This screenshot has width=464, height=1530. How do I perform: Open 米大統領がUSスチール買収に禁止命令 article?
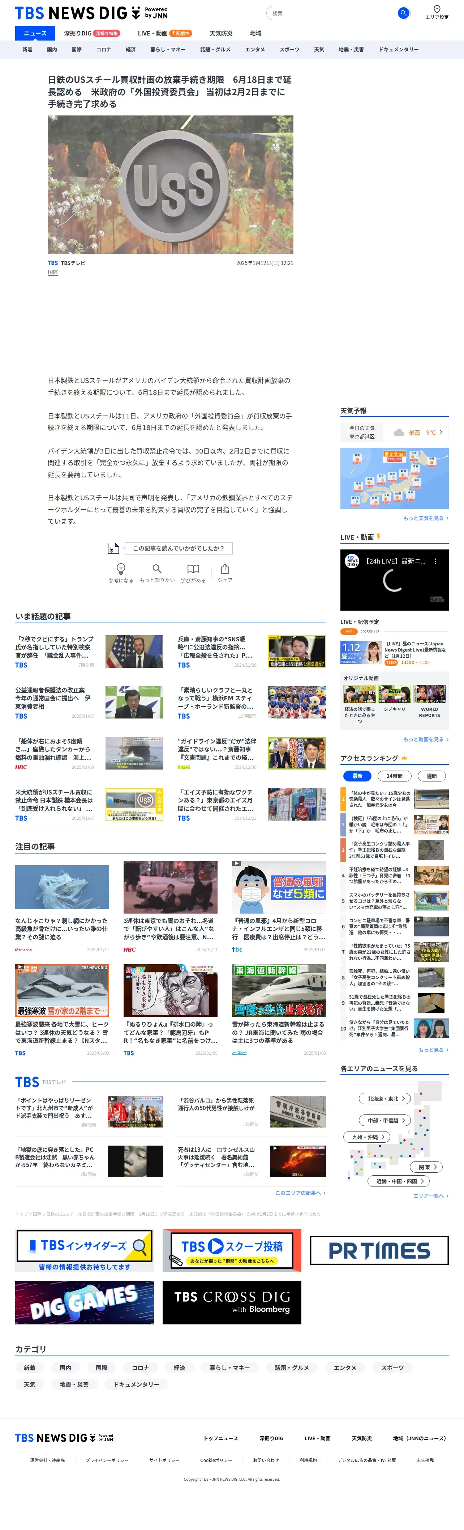click(89, 805)
